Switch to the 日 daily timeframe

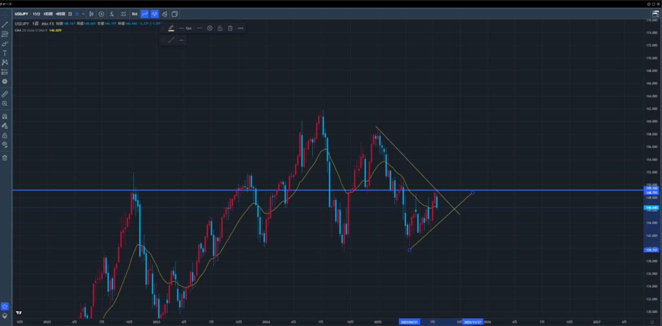[70, 14]
